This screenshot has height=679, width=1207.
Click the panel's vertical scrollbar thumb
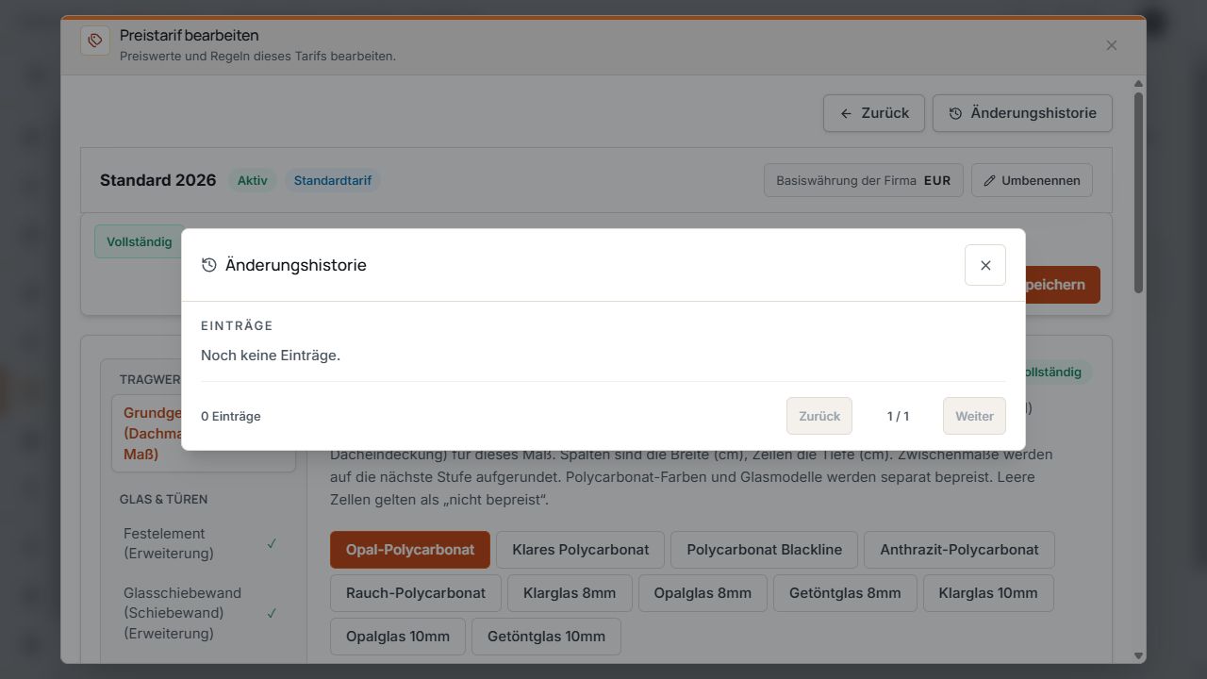(x=1138, y=191)
